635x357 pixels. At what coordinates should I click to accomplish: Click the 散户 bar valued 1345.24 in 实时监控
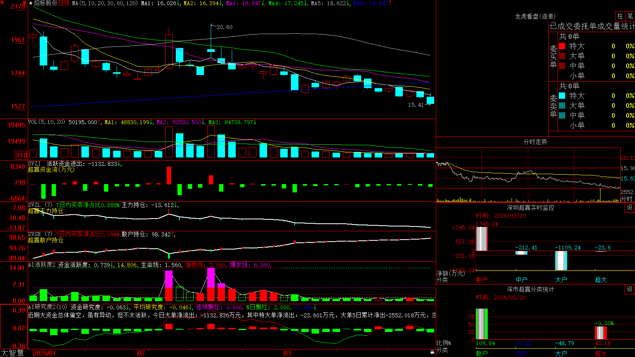tap(482, 239)
